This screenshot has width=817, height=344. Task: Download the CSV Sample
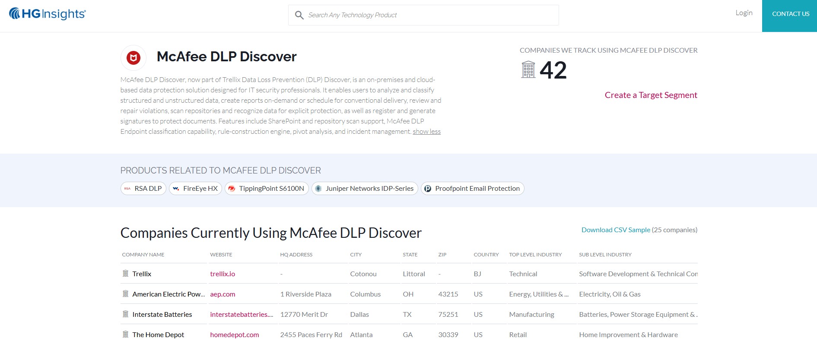[615, 230]
